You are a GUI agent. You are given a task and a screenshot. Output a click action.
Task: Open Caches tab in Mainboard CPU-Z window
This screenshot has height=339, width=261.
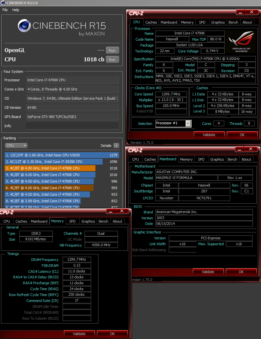coord(150,159)
